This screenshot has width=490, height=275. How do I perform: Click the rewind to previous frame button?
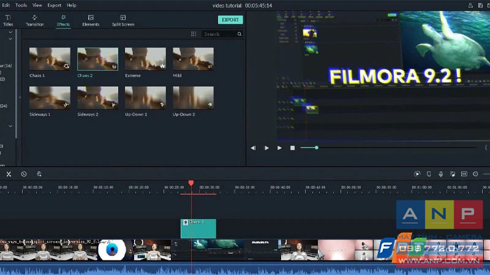point(253,148)
